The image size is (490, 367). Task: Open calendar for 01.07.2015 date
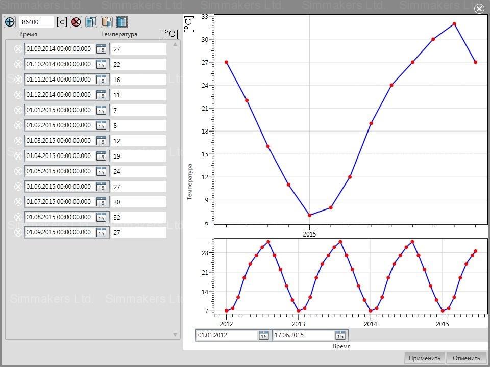tap(101, 202)
